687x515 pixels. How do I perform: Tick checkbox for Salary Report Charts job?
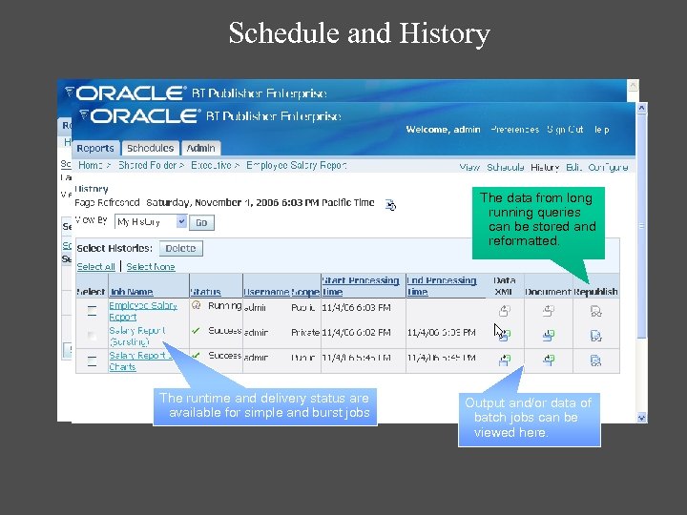92,361
